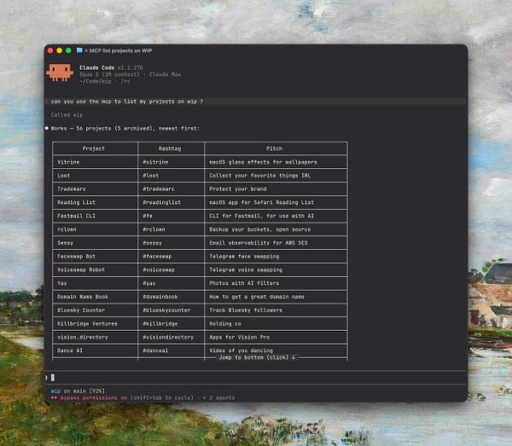
Task: Click the 'Faceswap Bot' project name cell
Action: 76,257
